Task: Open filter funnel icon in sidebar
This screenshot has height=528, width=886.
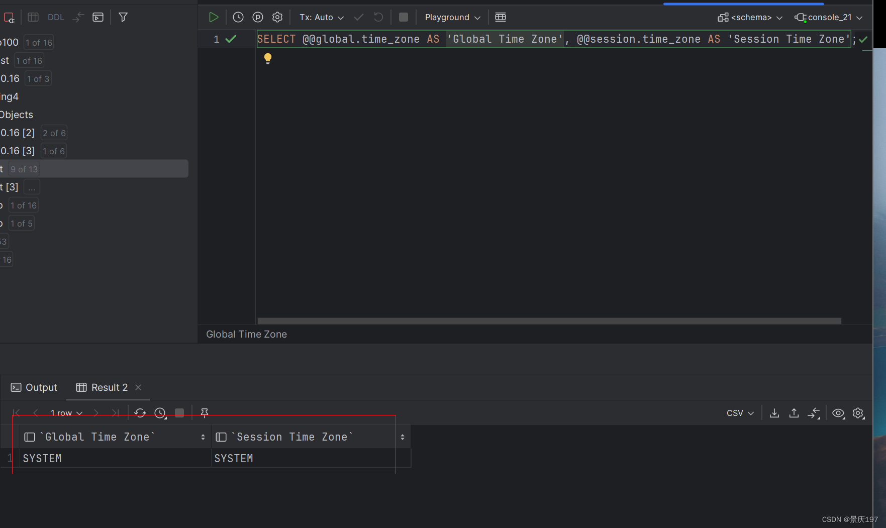Action: point(123,17)
